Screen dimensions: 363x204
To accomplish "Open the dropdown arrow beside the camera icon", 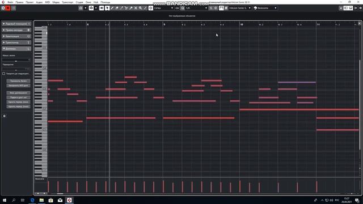I will click(86, 8).
